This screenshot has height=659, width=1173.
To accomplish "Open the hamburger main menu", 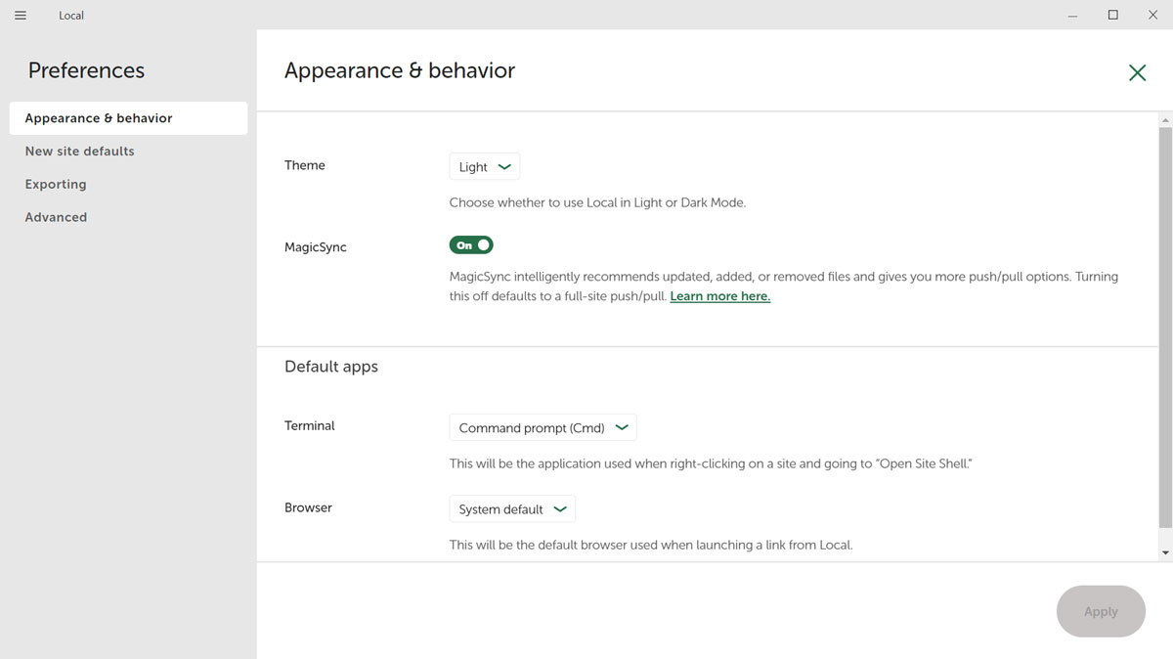I will point(21,16).
